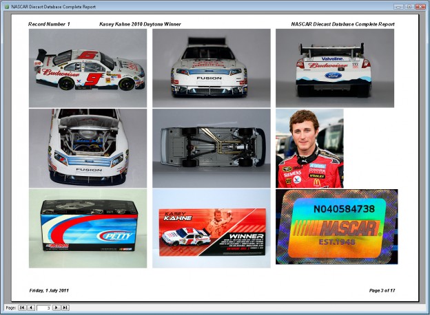Image resolution: width=430 pixels, height=315 pixels.
Task: Click the Kasey Kahne Winner card photo
Action: tap(212, 228)
